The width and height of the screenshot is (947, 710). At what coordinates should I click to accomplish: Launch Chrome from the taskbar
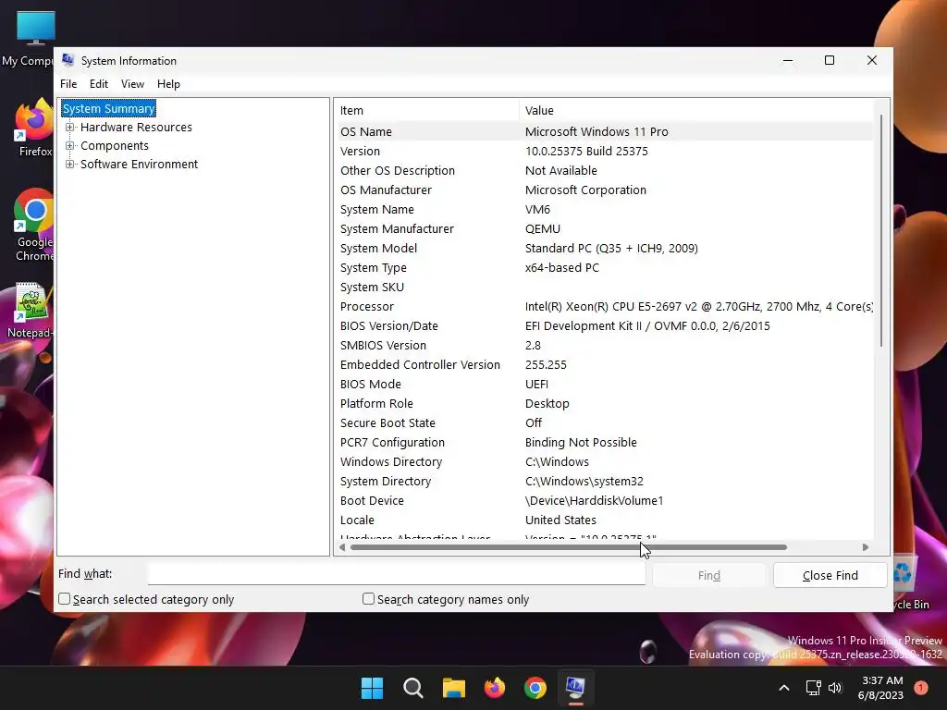pyautogui.click(x=535, y=688)
